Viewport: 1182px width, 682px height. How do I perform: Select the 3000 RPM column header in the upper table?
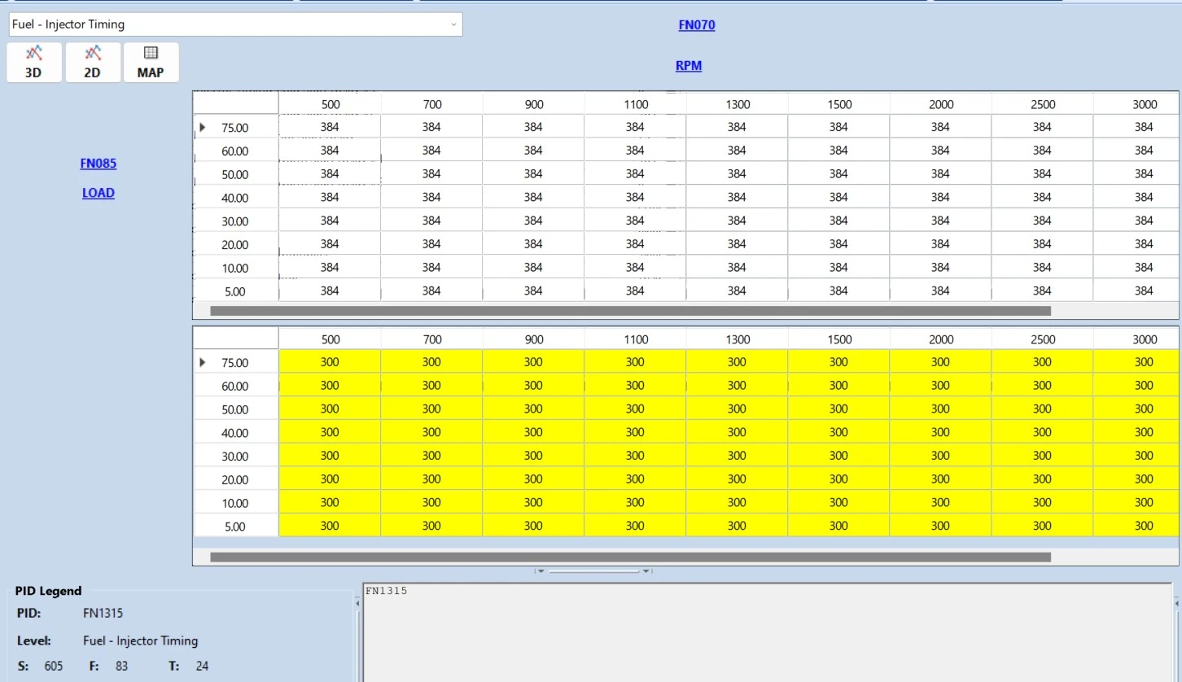[x=1136, y=104]
